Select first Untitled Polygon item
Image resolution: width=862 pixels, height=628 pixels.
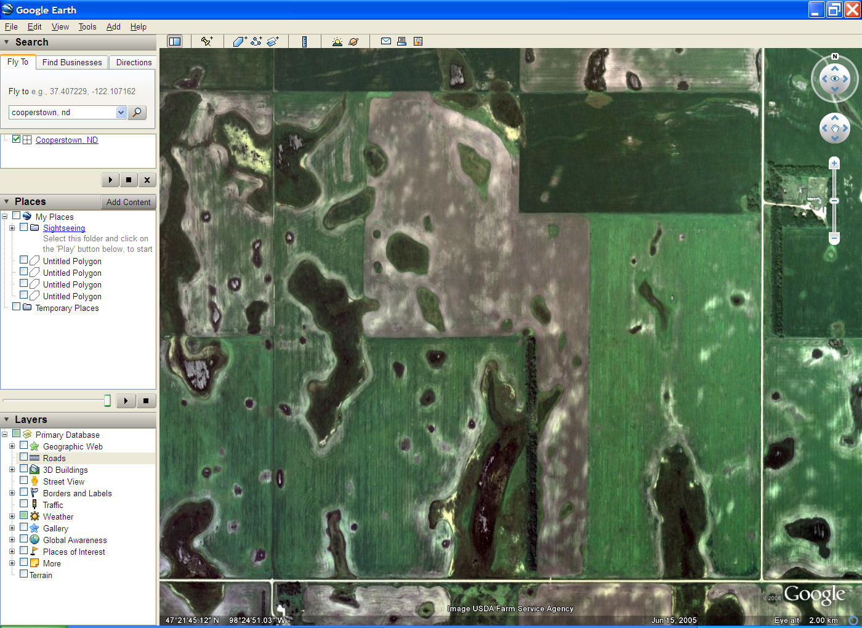(72, 261)
